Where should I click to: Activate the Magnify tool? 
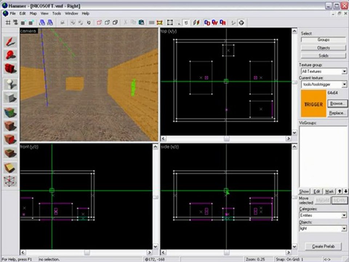click(11, 55)
